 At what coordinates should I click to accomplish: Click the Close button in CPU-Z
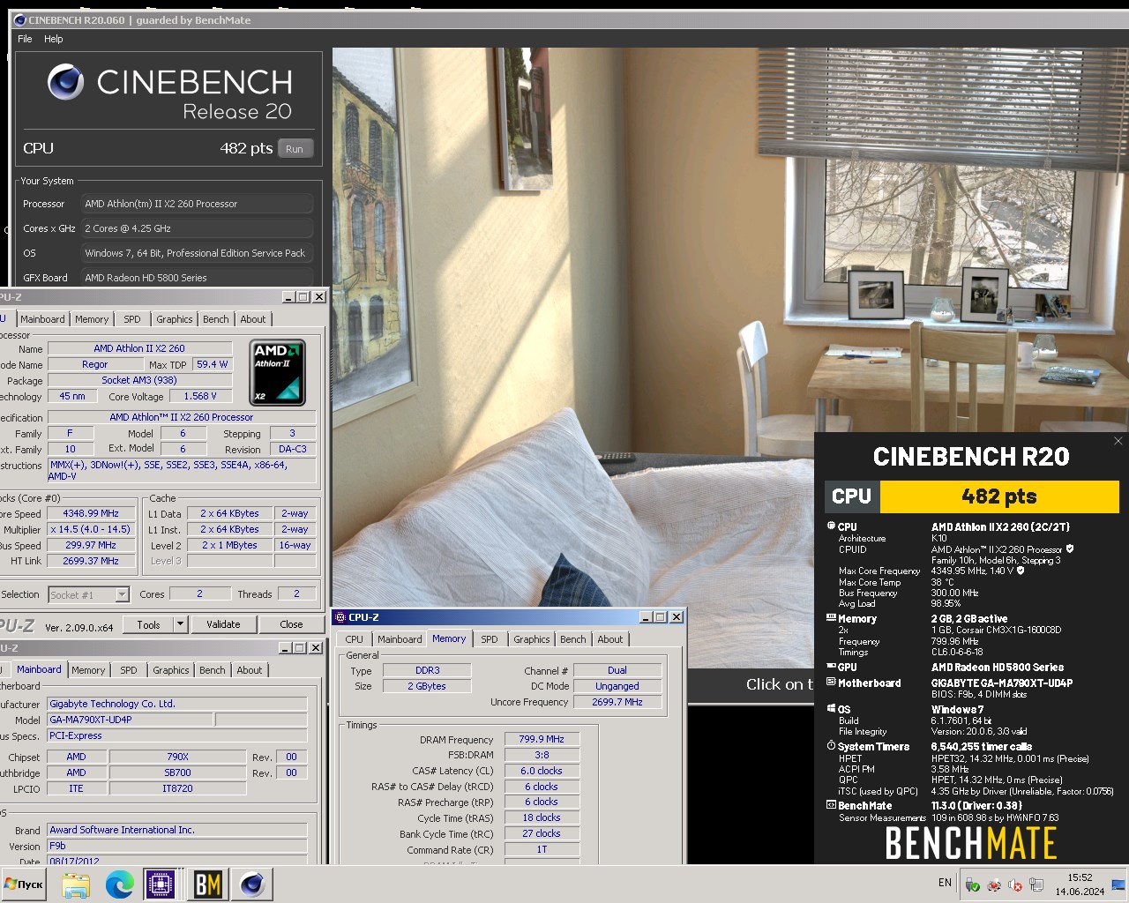[x=291, y=624]
